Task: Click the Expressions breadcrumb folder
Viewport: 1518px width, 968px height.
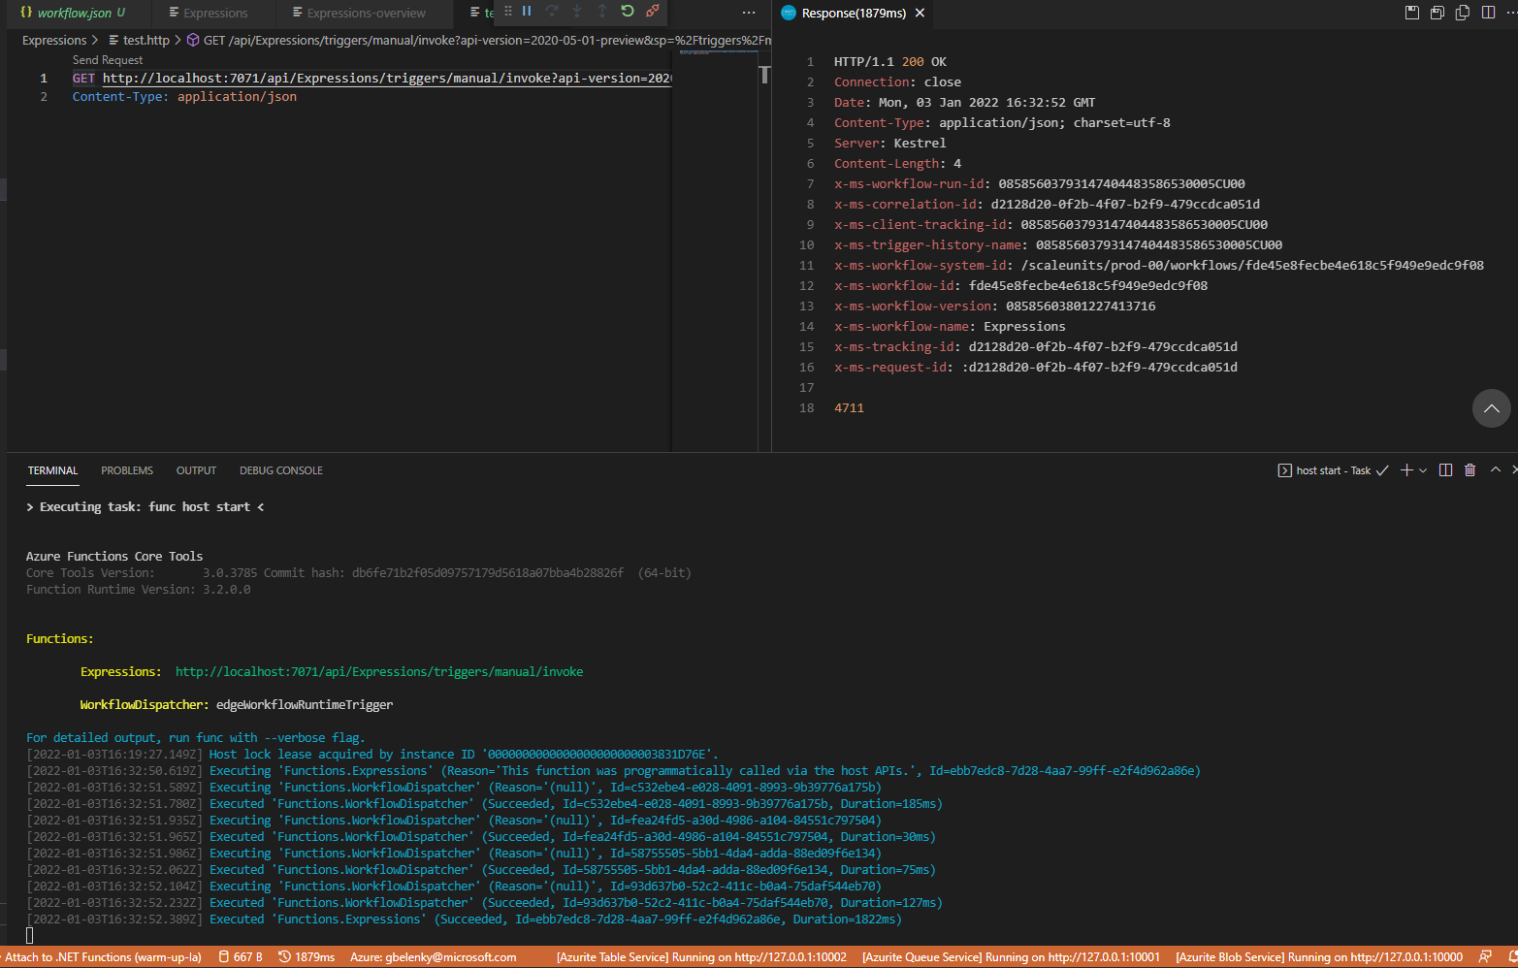Action: (x=54, y=41)
